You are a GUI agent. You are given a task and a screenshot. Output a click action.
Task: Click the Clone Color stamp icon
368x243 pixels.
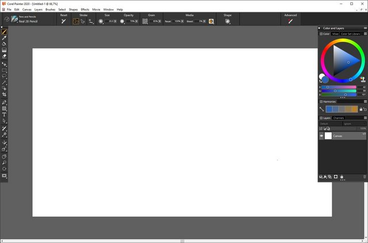coord(363,79)
